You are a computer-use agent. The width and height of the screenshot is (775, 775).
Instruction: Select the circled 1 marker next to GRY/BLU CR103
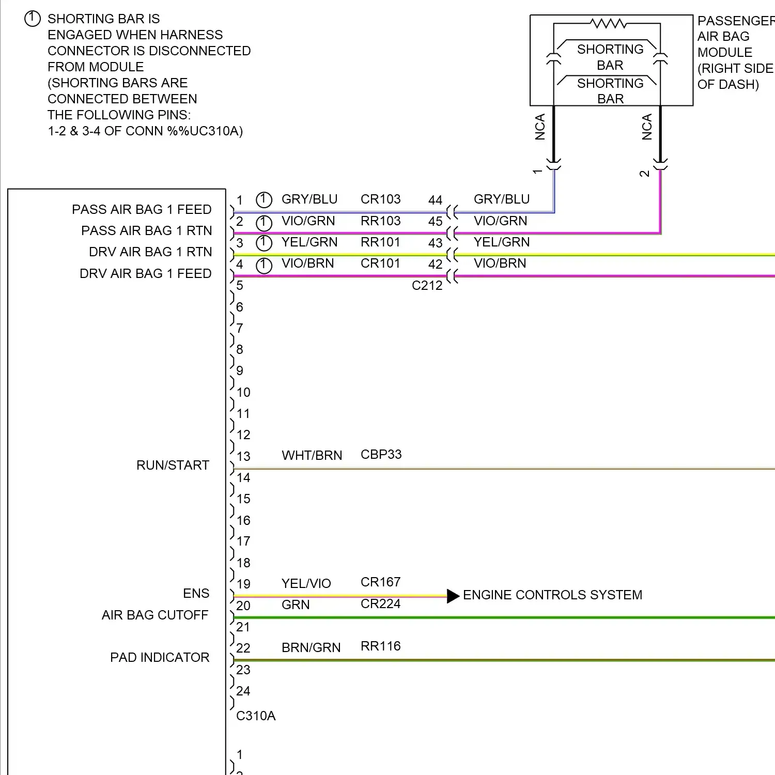tap(264, 199)
